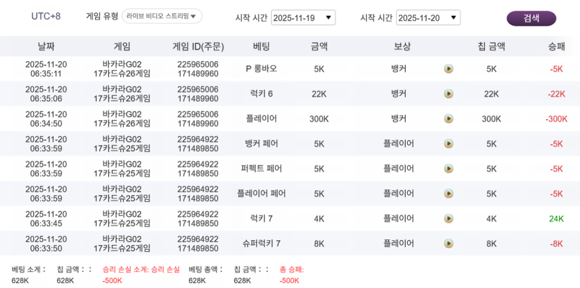Open end date picker showing 2025-11-20
The image size is (580, 288).
click(x=428, y=18)
